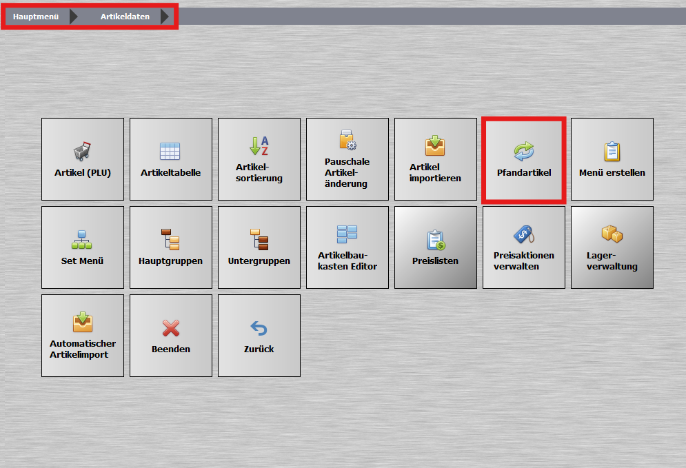Open Lagerverwaltung boxes tile
This screenshot has height=468, width=686.
pyautogui.click(x=612, y=247)
